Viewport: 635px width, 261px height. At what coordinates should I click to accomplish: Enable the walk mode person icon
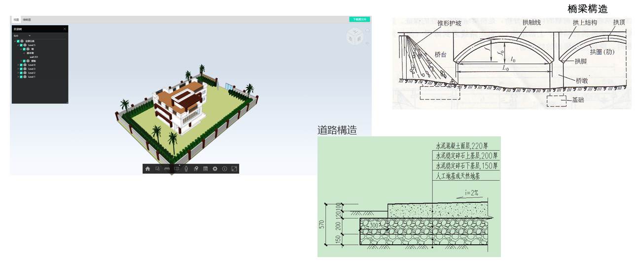186,168
